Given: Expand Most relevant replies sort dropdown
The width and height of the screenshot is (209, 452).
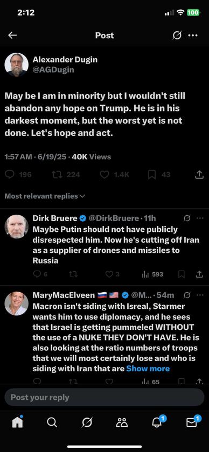Looking at the screenshot, I should point(45,196).
